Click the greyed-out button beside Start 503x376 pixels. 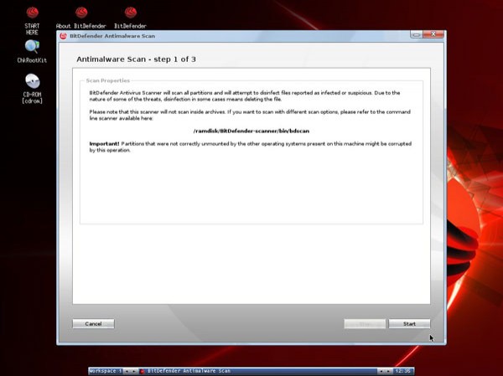click(365, 324)
